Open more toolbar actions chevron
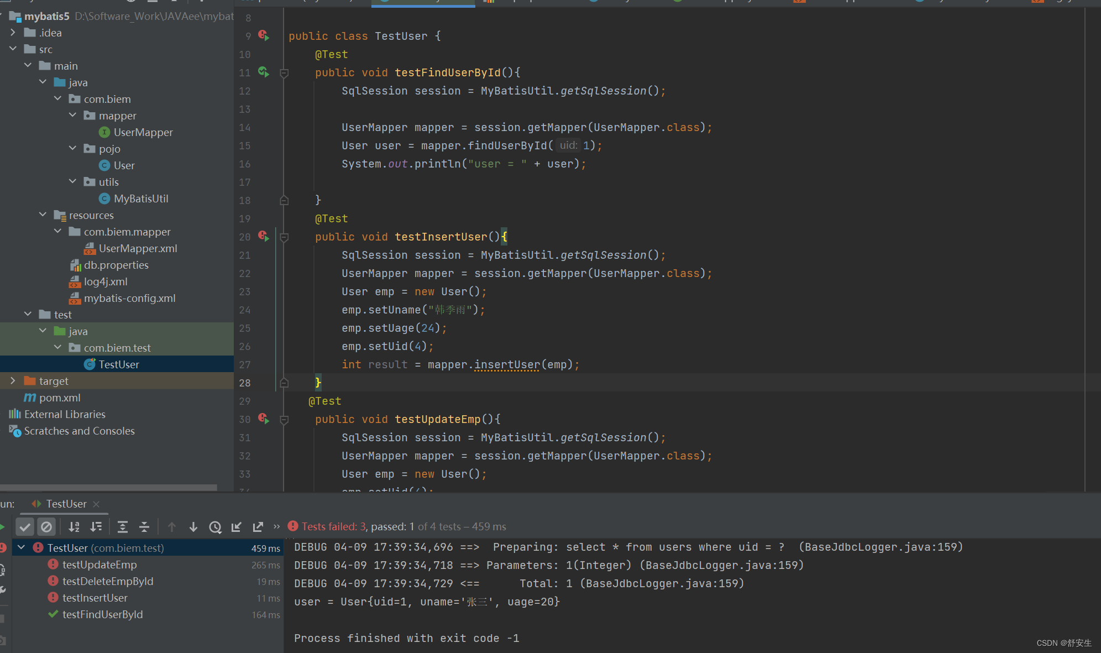Screen dimensions: 1101x653 (x=276, y=526)
